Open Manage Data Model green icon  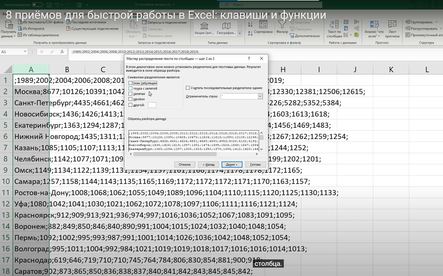click(356, 35)
